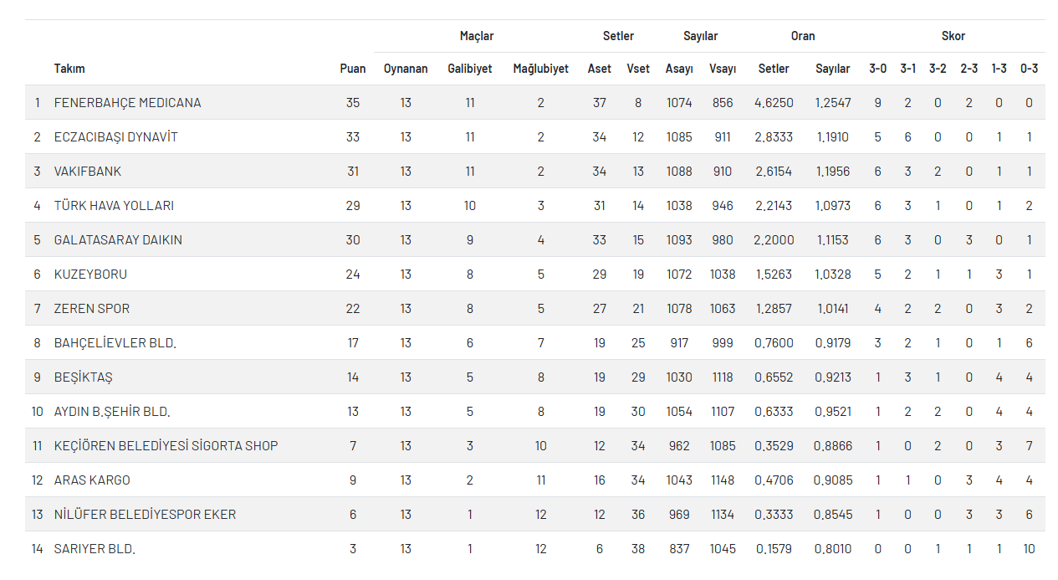1058x580 pixels.
Task: Select the Skor group header
Action: pyautogui.click(x=953, y=36)
